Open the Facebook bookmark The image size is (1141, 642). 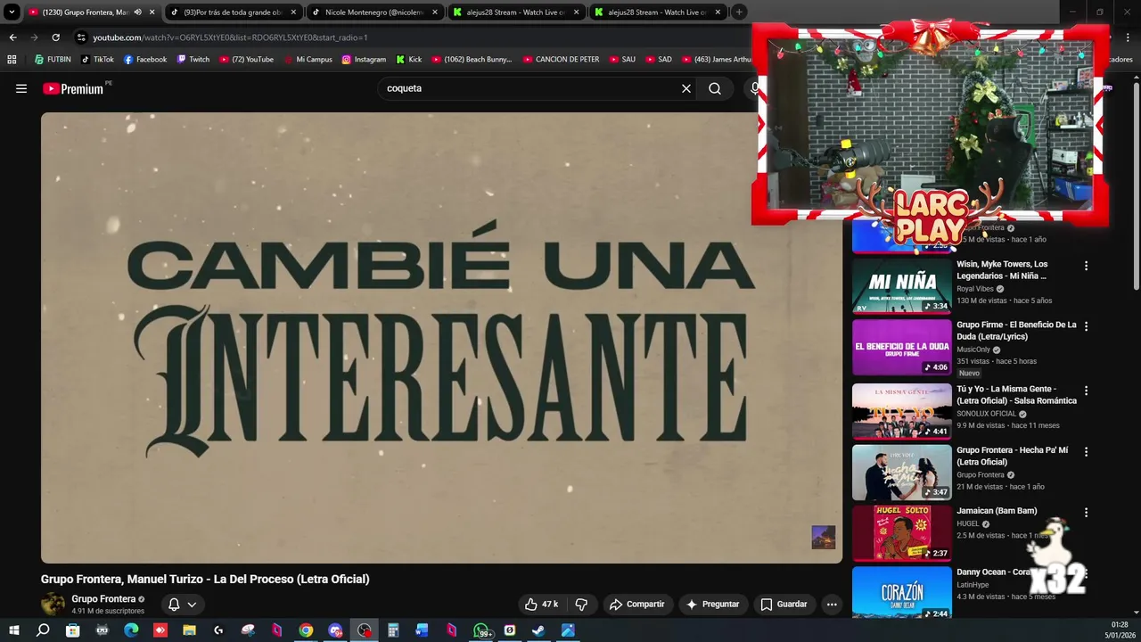pyautogui.click(x=145, y=60)
